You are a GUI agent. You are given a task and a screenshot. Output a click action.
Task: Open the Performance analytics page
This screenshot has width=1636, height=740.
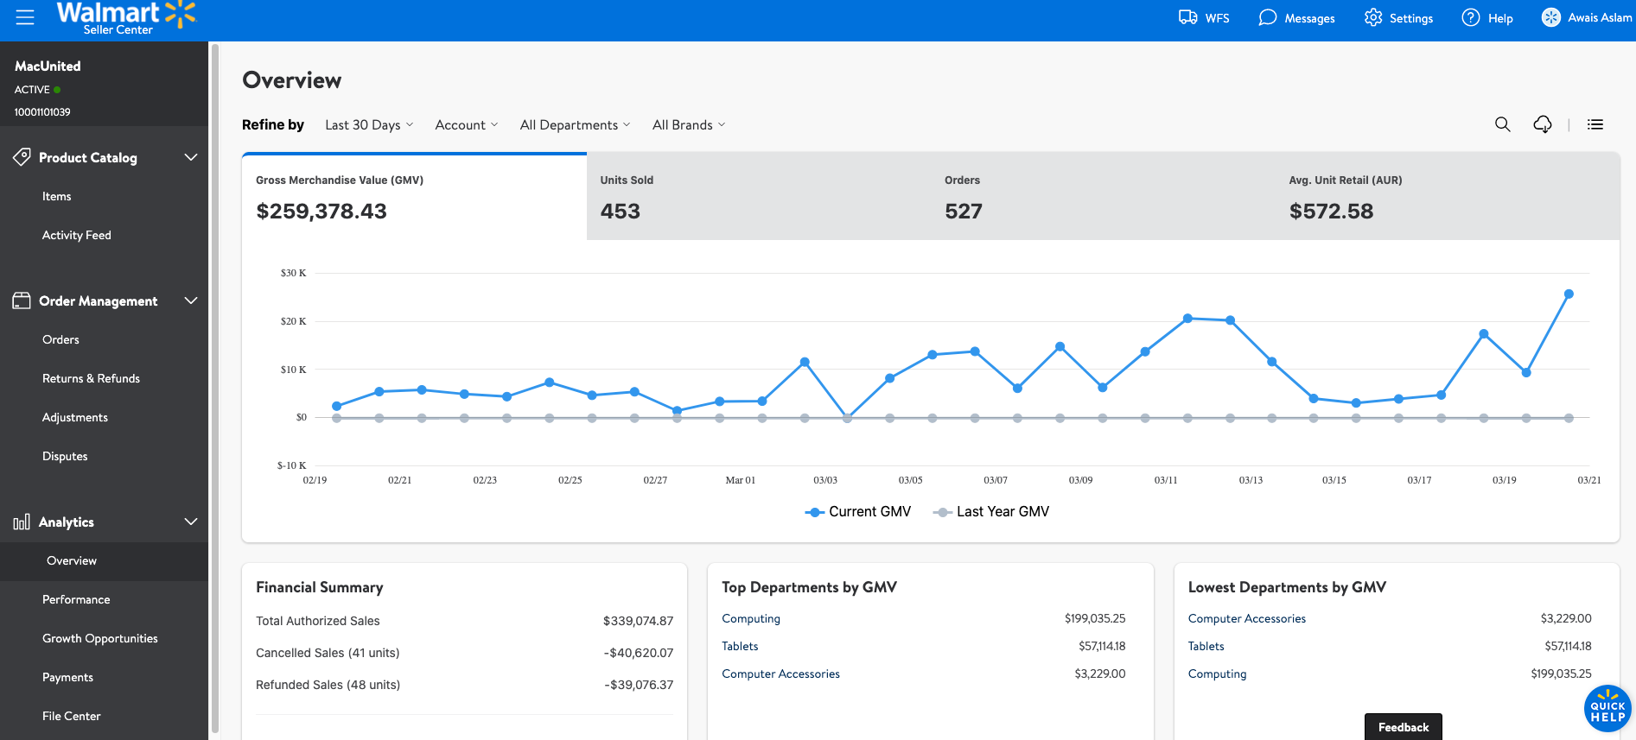click(x=76, y=600)
